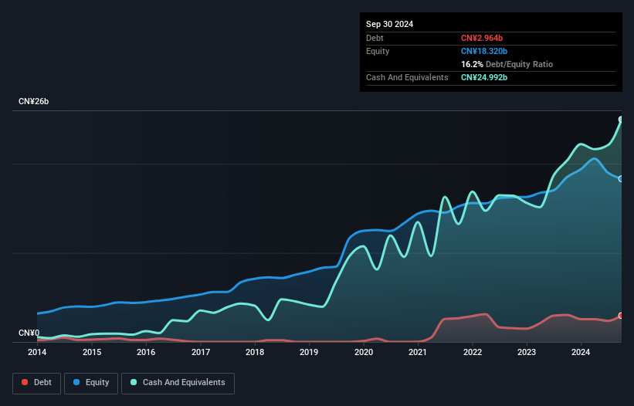Select the Equity endpoint marker at Sep 2024
Viewport: 634px width, 406px height.
click(622, 178)
